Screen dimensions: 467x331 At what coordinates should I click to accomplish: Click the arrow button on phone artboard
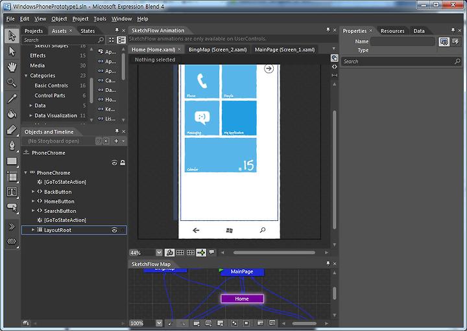[269, 69]
